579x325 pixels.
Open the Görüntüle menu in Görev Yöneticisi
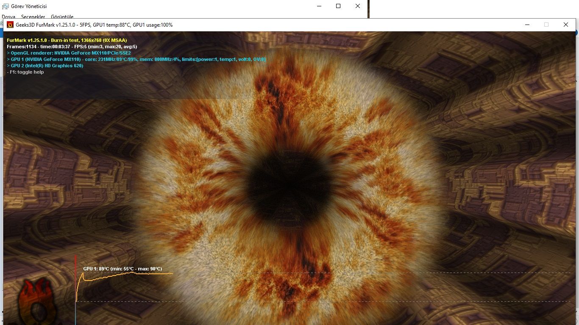(x=62, y=17)
